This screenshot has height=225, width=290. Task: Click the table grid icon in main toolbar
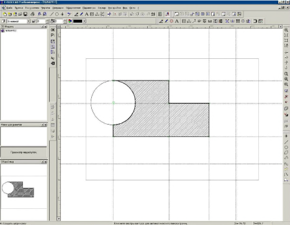pyautogui.click(x=160, y=14)
